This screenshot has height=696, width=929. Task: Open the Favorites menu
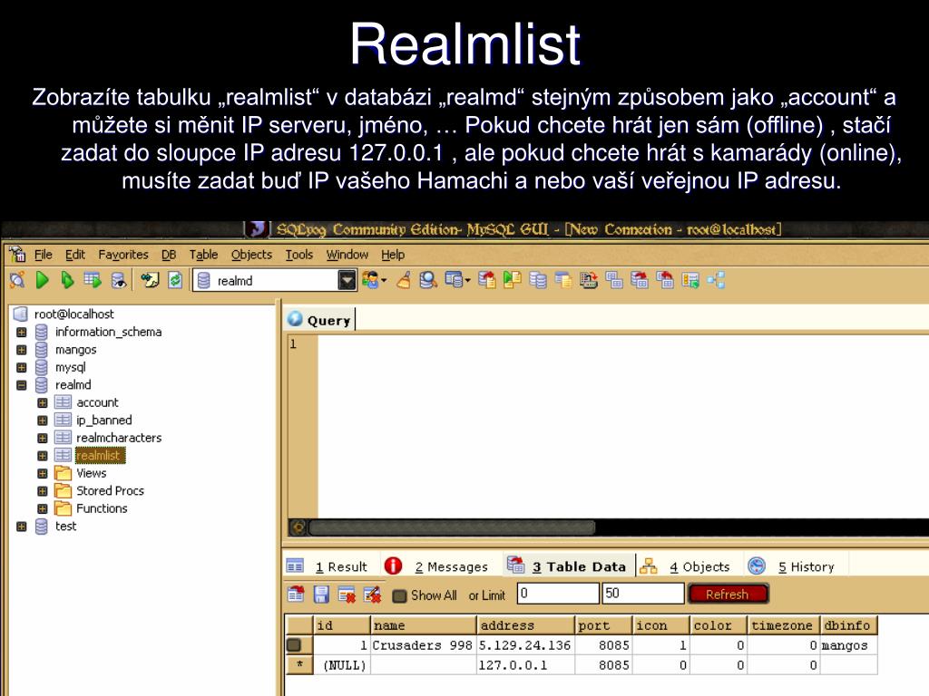point(123,255)
